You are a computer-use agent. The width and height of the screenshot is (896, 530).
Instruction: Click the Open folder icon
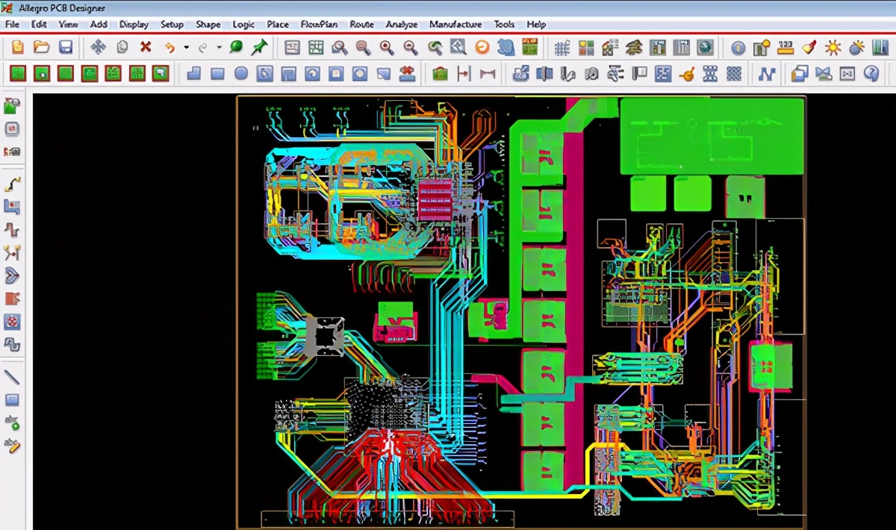pos(42,48)
